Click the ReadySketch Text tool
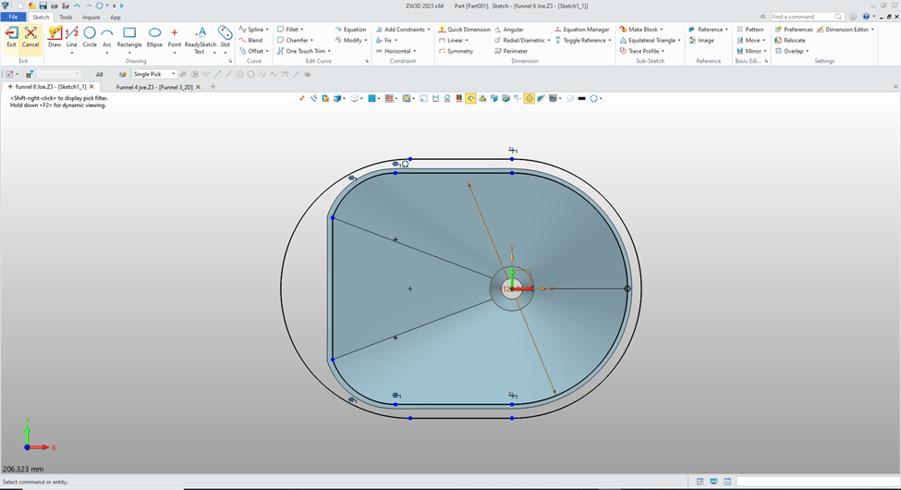This screenshot has width=901, height=490. [200, 37]
